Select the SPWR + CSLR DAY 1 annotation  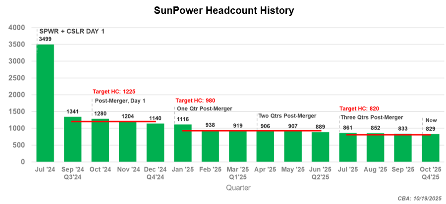pyautogui.click(x=72, y=31)
